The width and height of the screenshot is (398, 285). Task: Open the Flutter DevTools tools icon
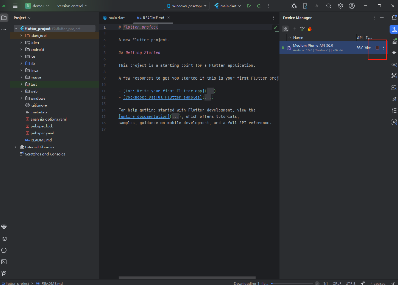[x=394, y=76]
